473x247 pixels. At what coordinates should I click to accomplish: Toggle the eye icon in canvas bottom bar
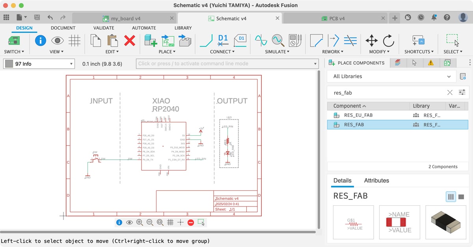[x=129, y=222]
